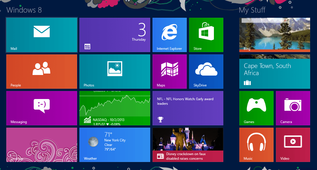Open the Video play icon
317x170 pixels.
[293, 141]
